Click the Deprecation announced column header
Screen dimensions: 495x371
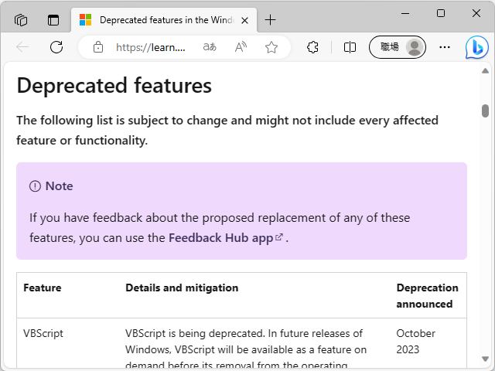427,295
